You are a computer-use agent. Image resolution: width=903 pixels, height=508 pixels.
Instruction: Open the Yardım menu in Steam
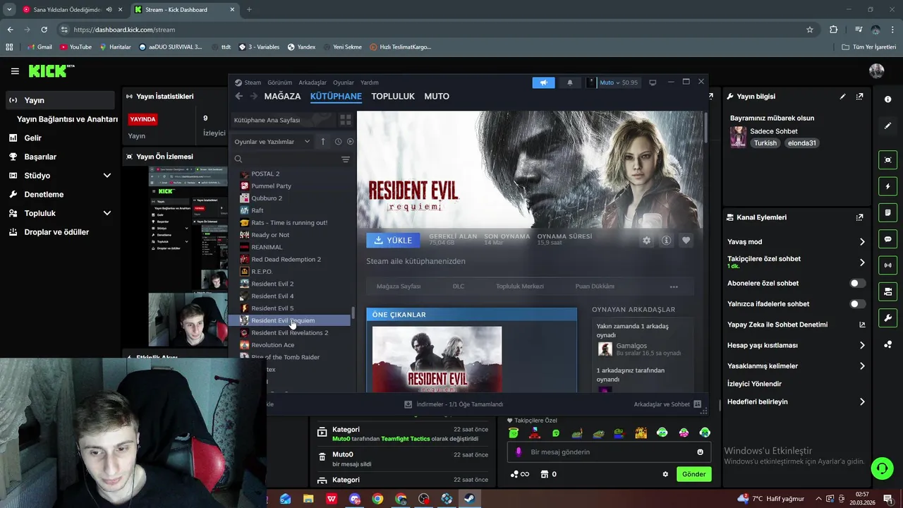pyautogui.click(x=370, y=83)
